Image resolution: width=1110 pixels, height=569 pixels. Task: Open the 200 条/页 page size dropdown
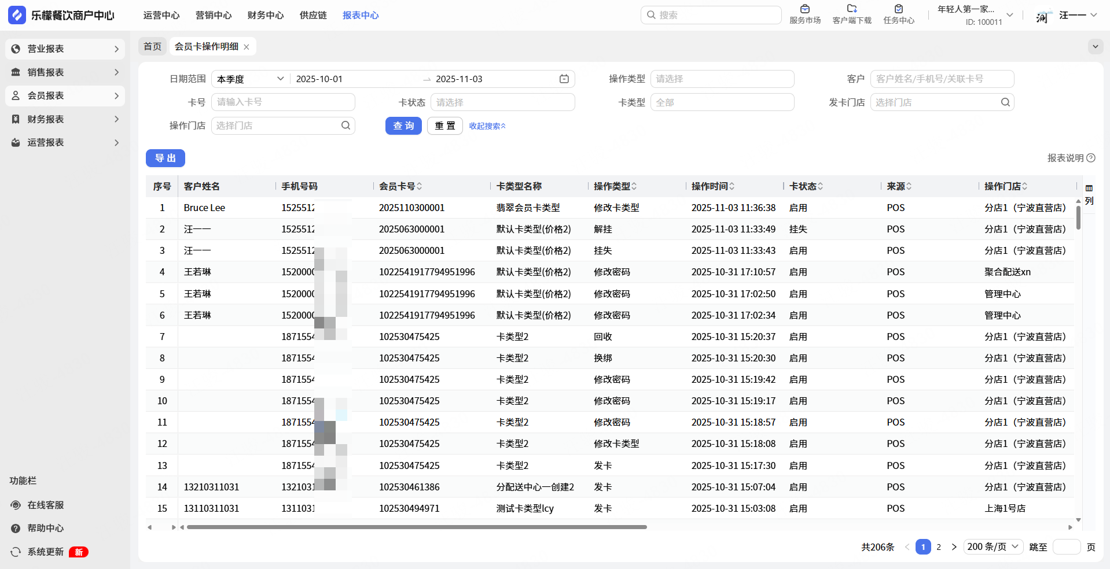[x=993, y=547]
